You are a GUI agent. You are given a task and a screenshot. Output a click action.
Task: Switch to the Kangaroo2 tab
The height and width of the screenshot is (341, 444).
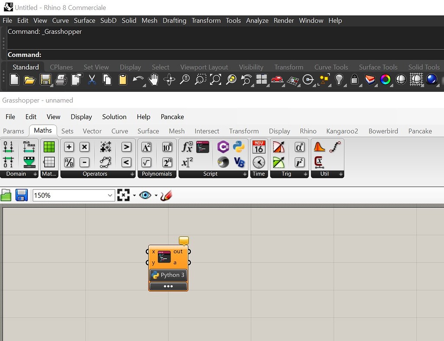(x=342, y=131)
